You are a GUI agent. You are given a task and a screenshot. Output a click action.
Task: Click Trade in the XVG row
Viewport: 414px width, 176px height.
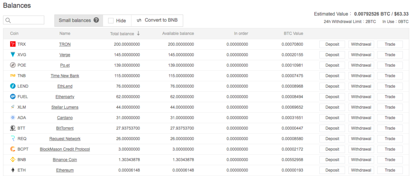390,55
